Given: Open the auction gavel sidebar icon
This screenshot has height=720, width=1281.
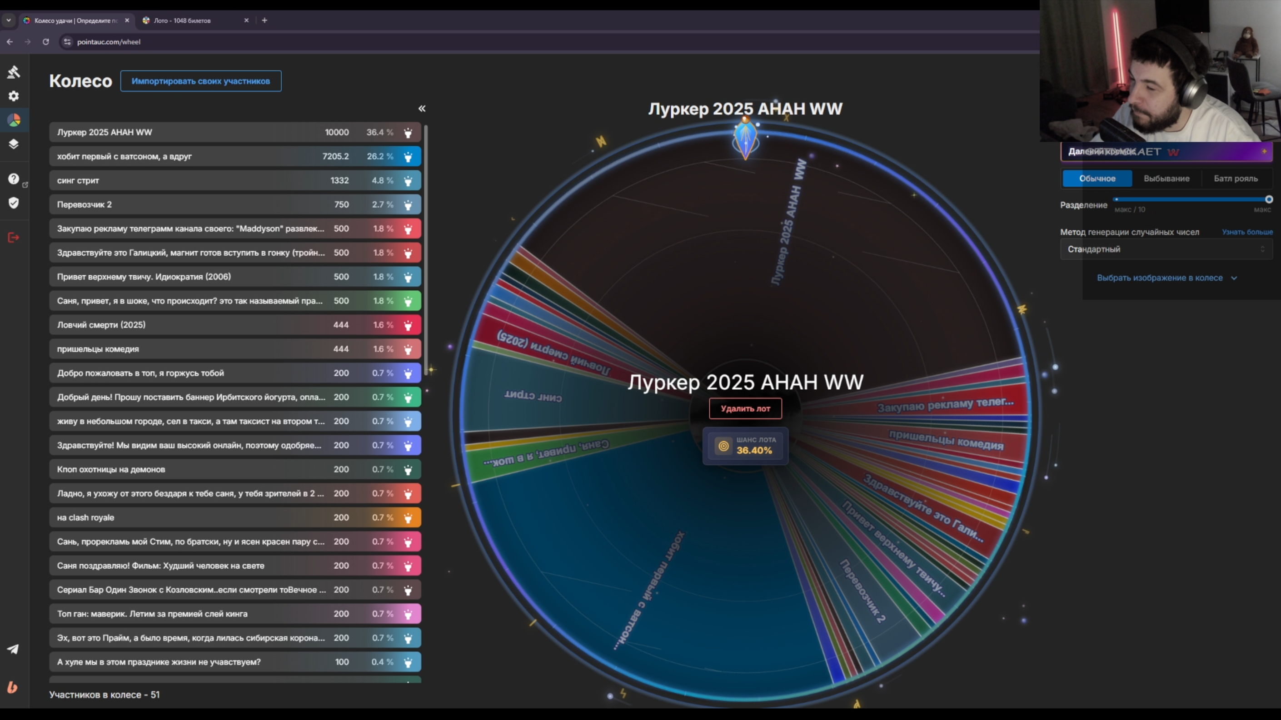Looking at the screenshot, I should pos(14,72).
